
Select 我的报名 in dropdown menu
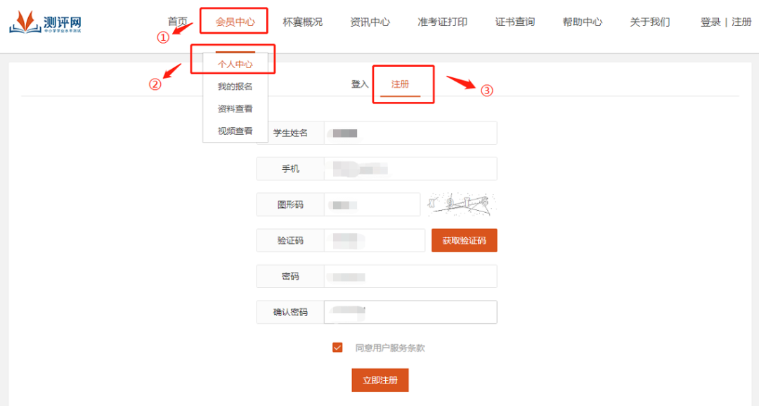pyautogui.click(x=235, y=86)
